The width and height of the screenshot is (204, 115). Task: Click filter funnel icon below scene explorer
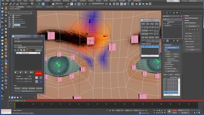[x=21, y=97]
